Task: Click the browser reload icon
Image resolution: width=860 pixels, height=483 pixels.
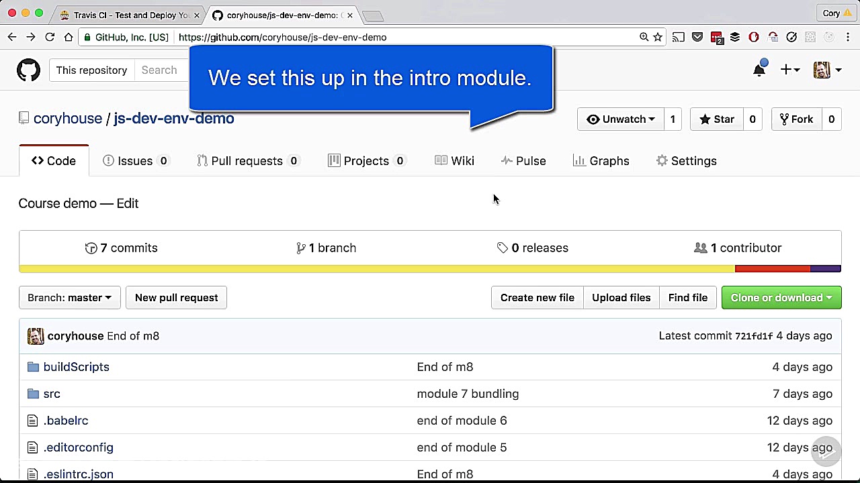Action: [x=50, y=37]
